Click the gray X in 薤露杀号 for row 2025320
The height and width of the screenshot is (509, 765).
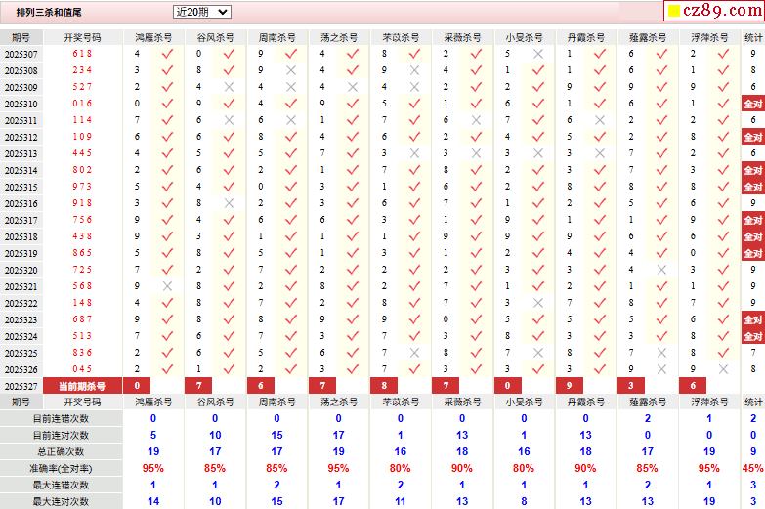tap(661, 270)
